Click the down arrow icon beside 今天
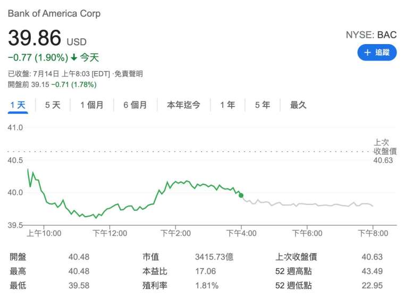 click(74, 57)
